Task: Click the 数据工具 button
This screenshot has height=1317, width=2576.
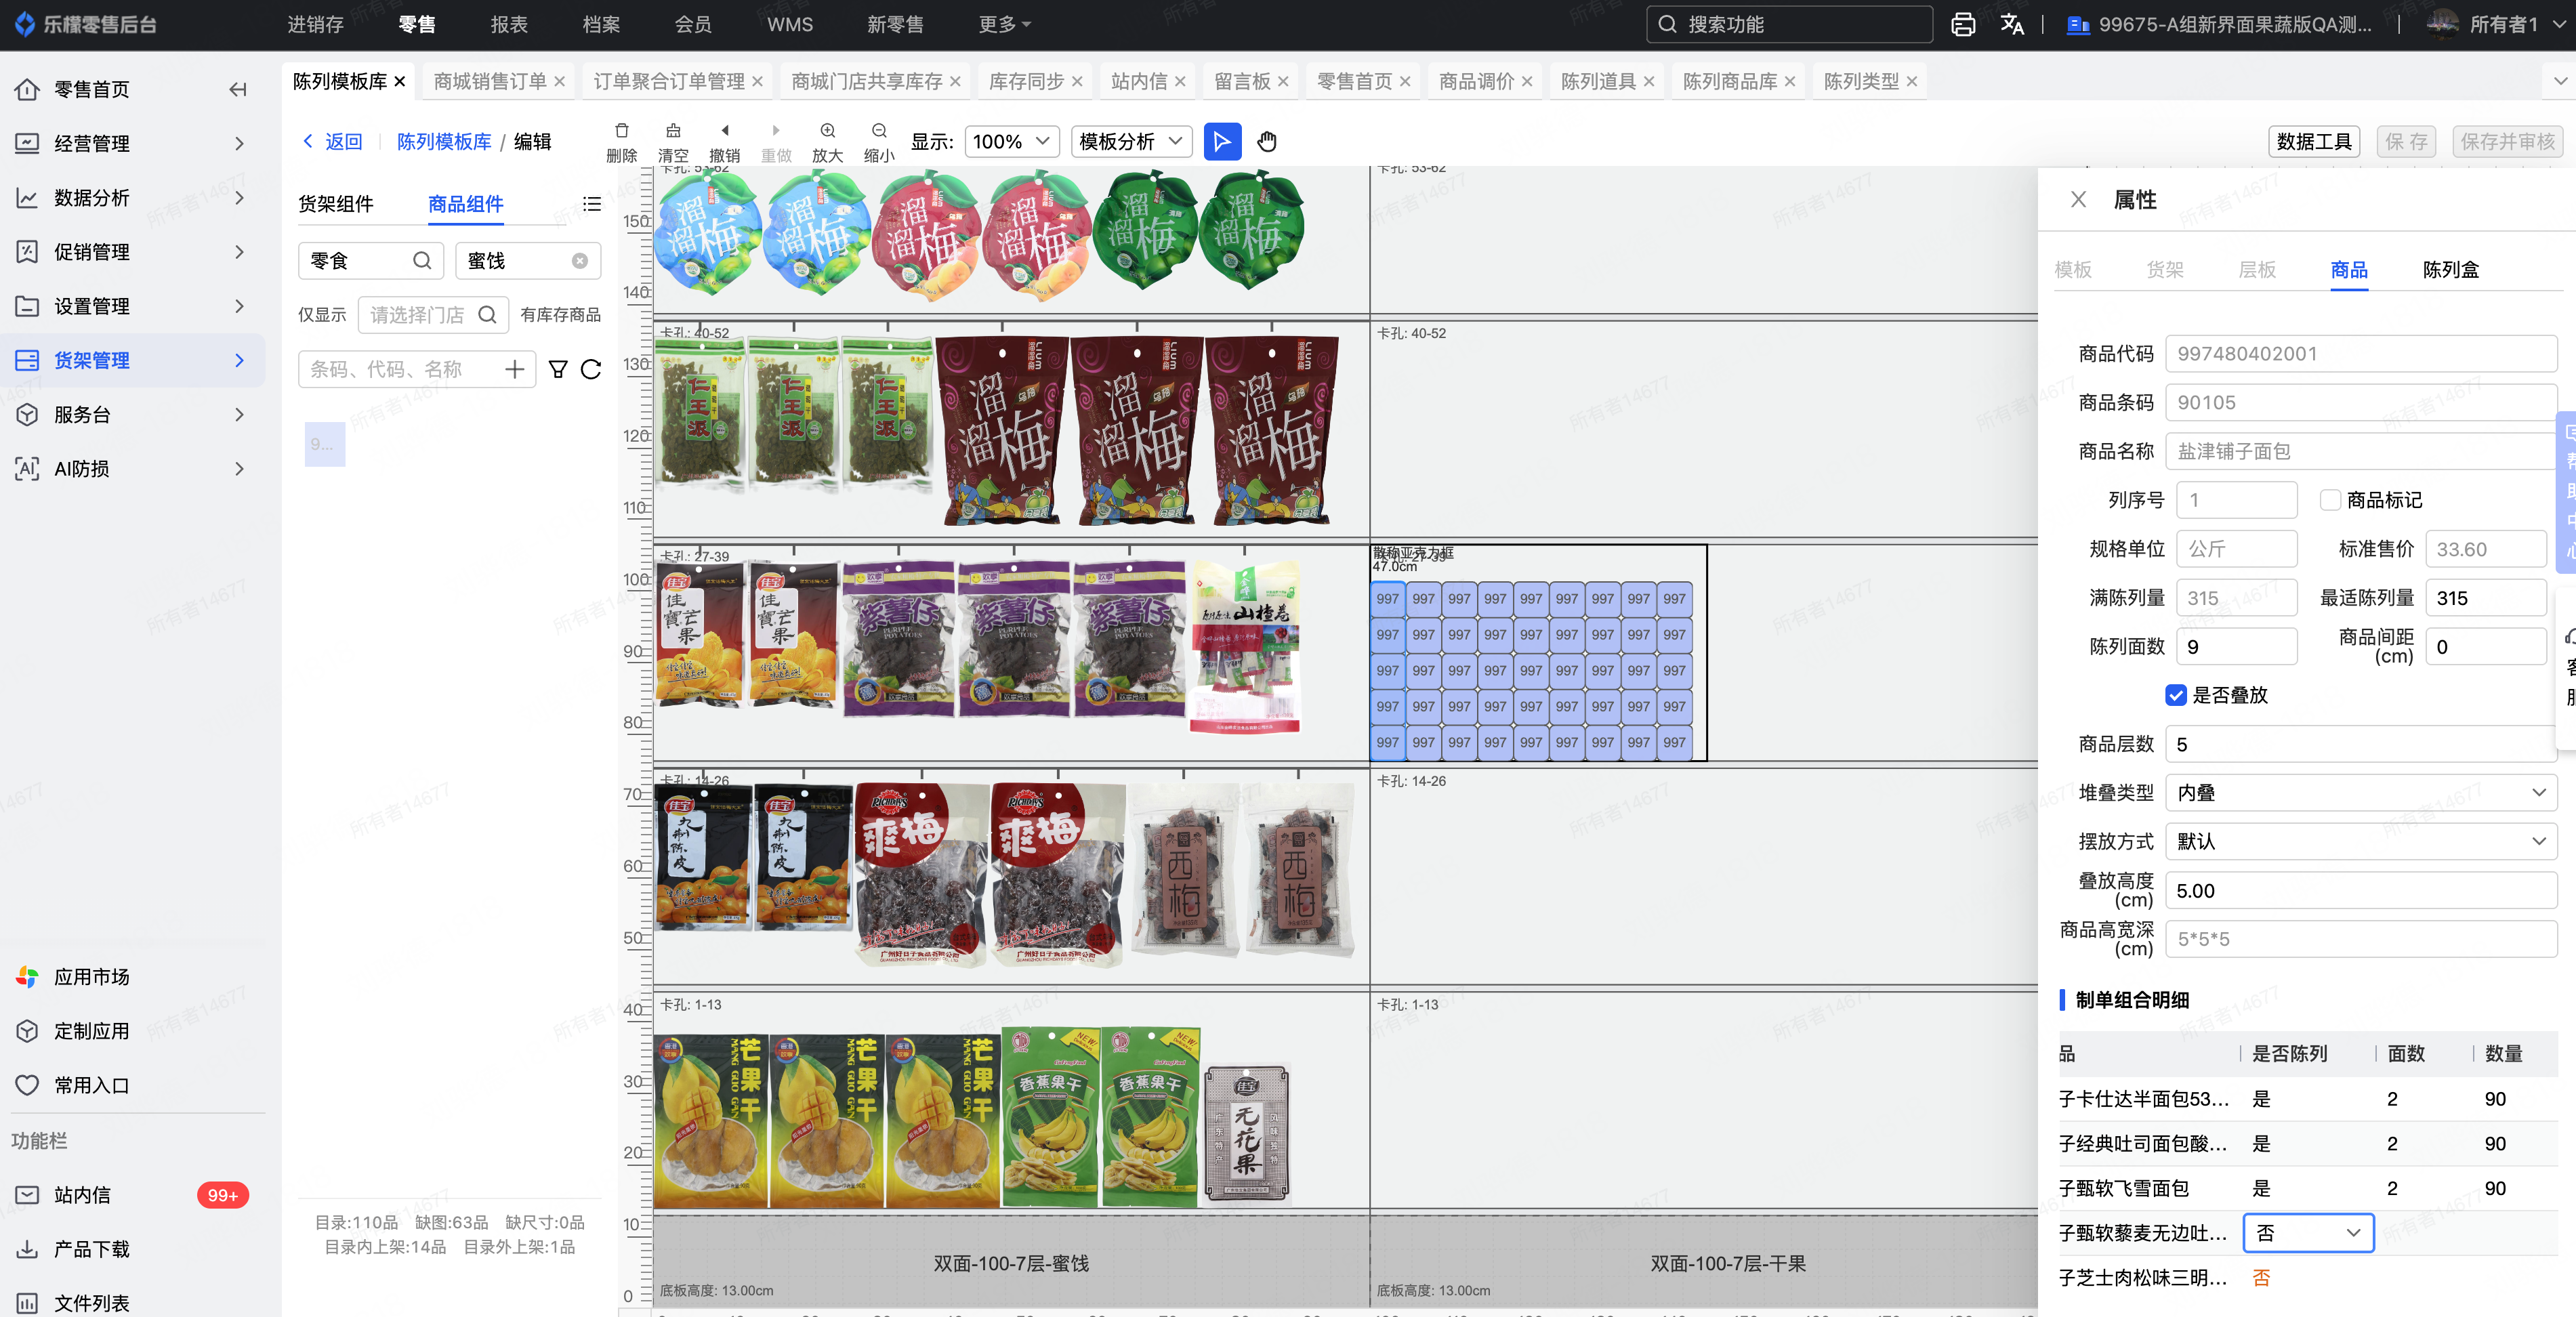Action: (2313, 142)
